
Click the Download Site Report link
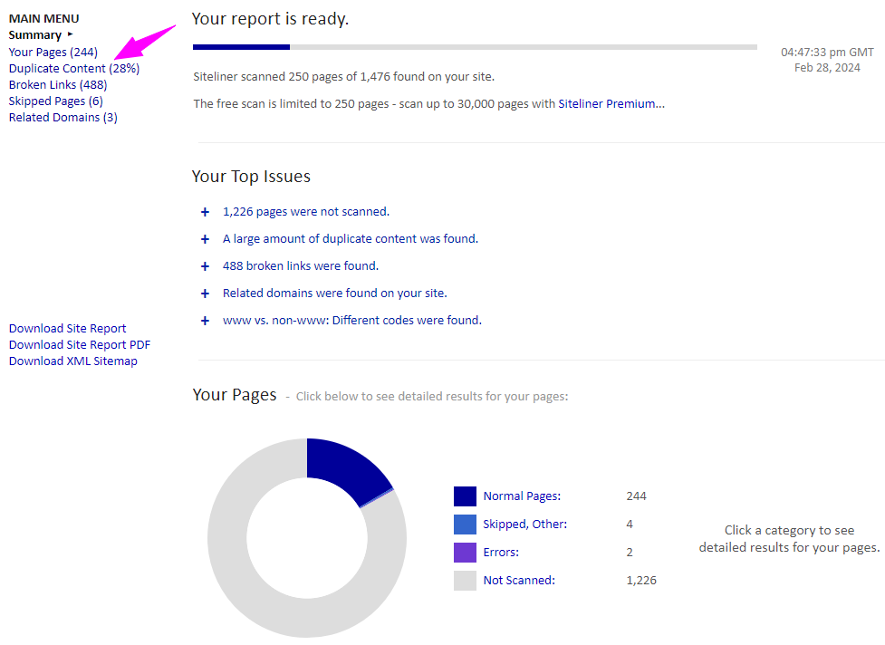pos(67,329)
